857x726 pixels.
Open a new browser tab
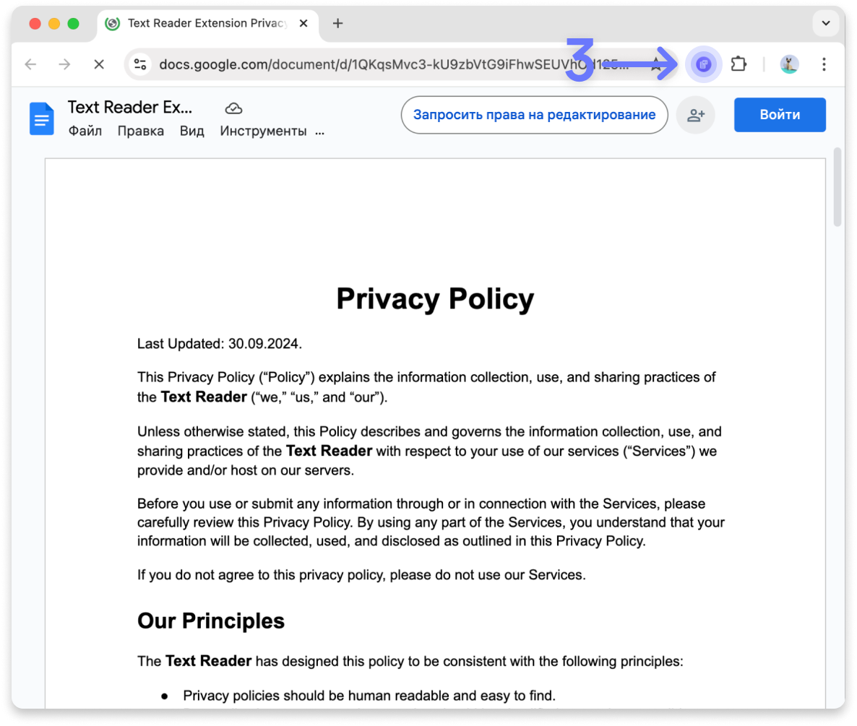pyautogui.click(x=337, y=24)
